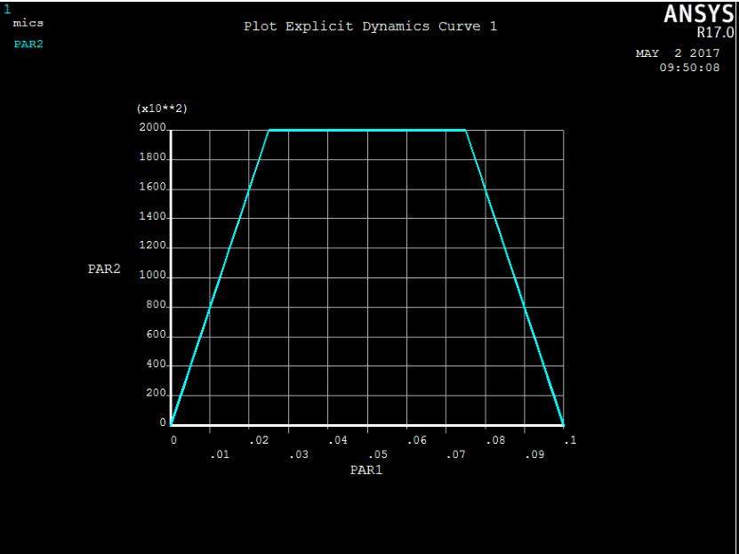Click the x-axis tick label .09
Viewport: 739px width, 554px height.
coord(535,454)
